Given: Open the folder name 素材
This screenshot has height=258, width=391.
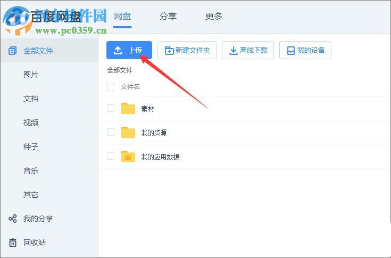Looking at the screenshot, I should click(148, 109).
